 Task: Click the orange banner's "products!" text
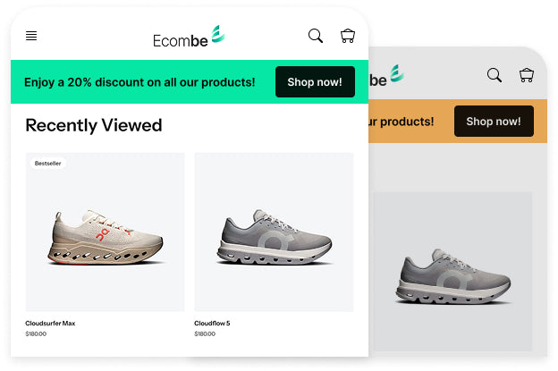coord(402,122)
